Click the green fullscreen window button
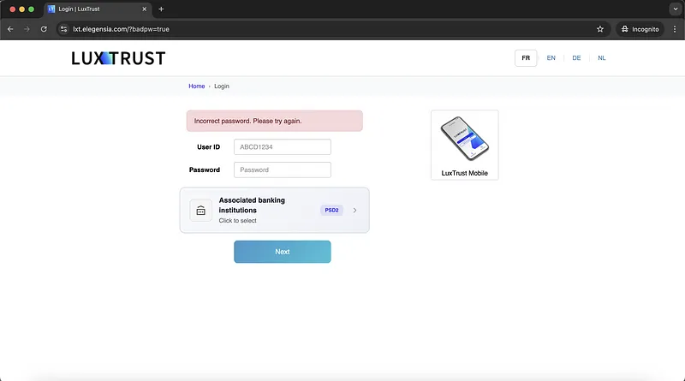This screenshot has height=381, width=685. click(31, 9)
